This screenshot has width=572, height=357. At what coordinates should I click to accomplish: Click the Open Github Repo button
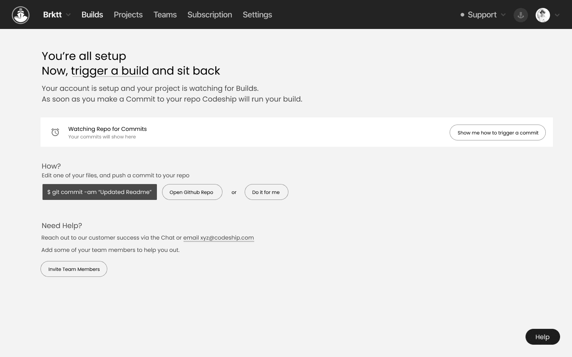point(192,192)
